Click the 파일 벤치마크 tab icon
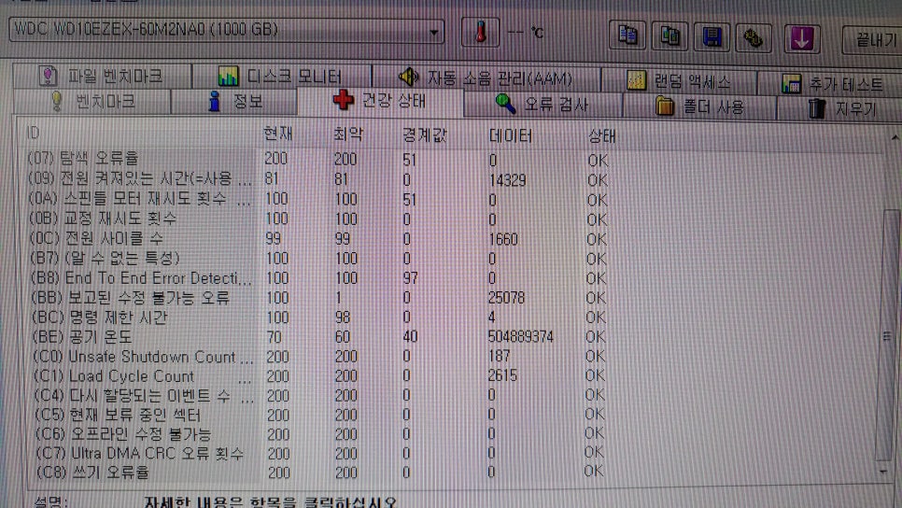 click(x=49, y=76)
